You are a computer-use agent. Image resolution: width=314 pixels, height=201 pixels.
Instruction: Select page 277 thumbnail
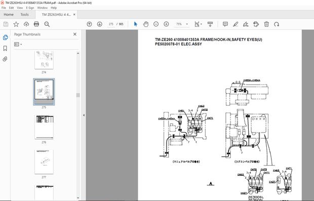[x=44, y=162]
